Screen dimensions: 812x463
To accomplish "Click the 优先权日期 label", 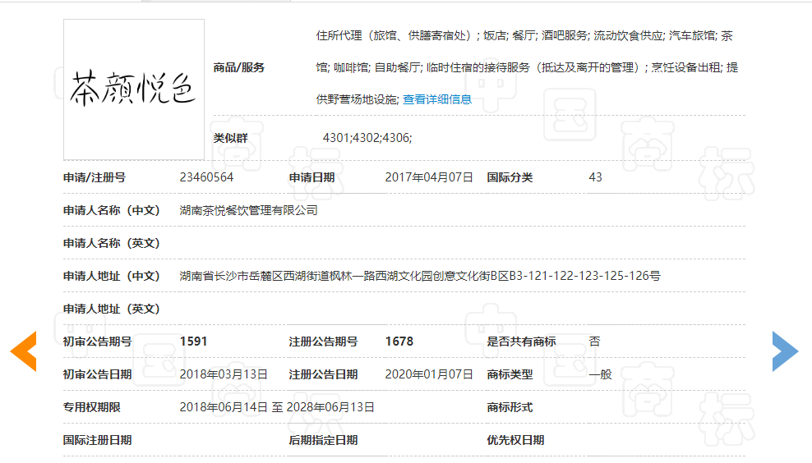I will click(515, 440).
